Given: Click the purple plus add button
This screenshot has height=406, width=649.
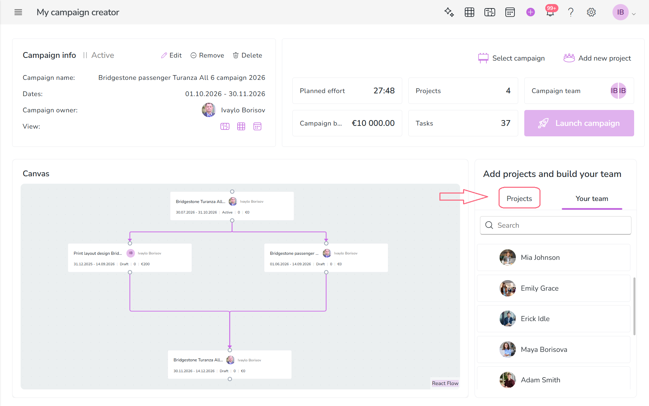Looking at the screenshot, I should coord(530,12).
